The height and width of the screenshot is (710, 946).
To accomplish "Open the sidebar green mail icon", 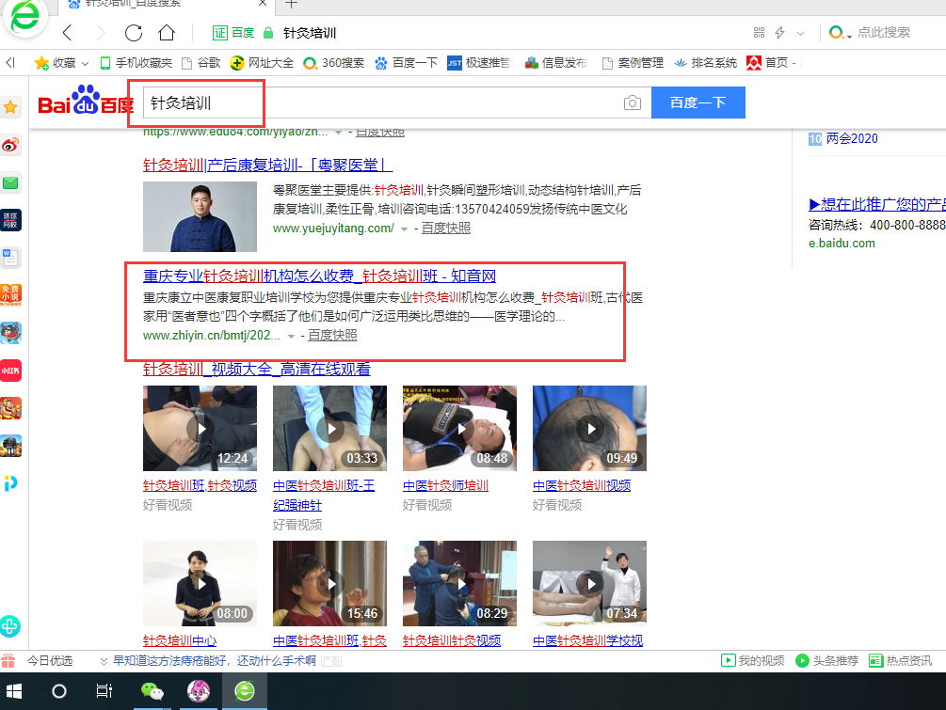I will [10, 182].
